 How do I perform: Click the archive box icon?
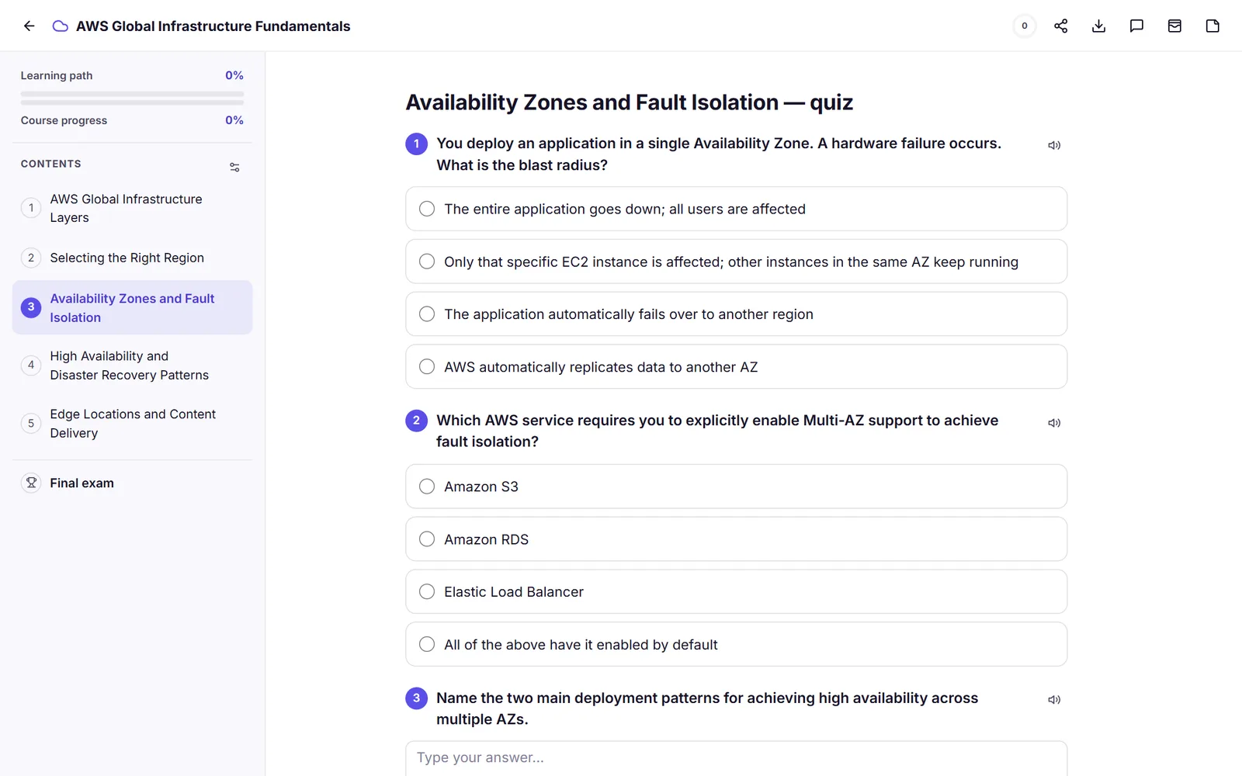coord(1174,26)
